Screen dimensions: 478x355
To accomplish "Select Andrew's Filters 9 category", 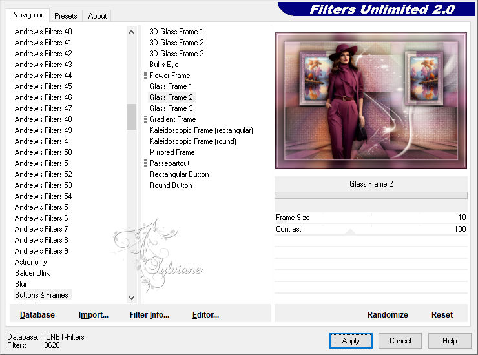I will [x=41, y=251].
